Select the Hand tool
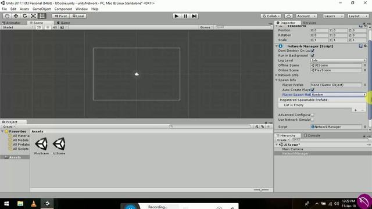 coord(7,16)
